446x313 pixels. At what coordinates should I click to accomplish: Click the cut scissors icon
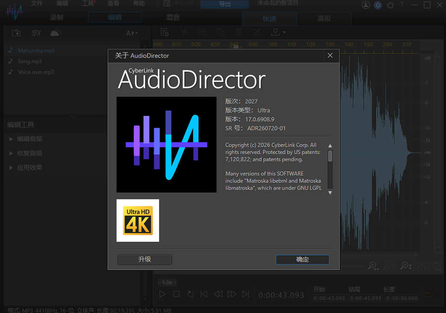[x=184, y=33]
